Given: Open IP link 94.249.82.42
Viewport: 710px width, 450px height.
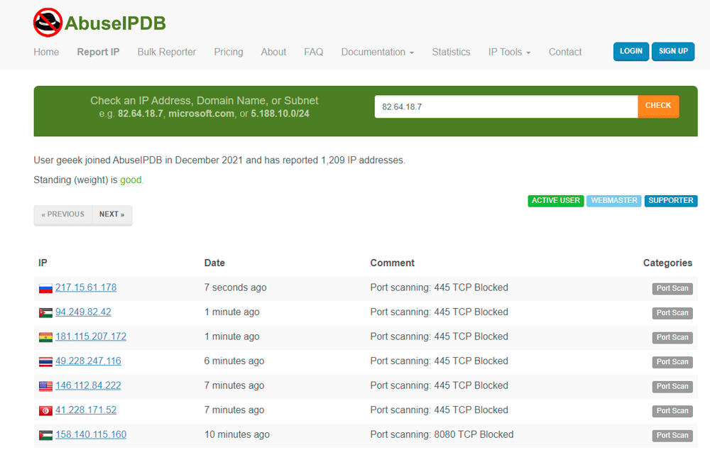Looking at the screenshot, I should 83,312.
